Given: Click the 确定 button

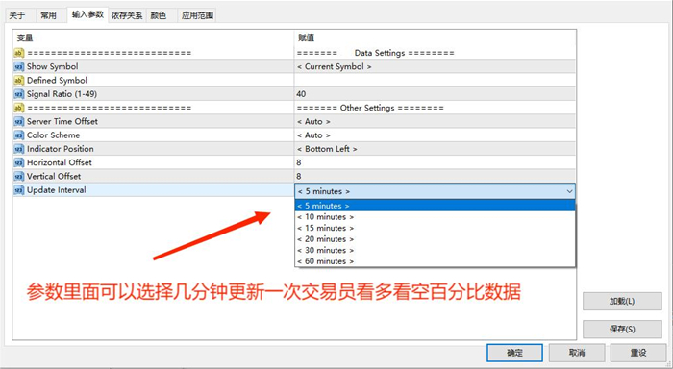Looking at the screenshot, I should 514,353.
